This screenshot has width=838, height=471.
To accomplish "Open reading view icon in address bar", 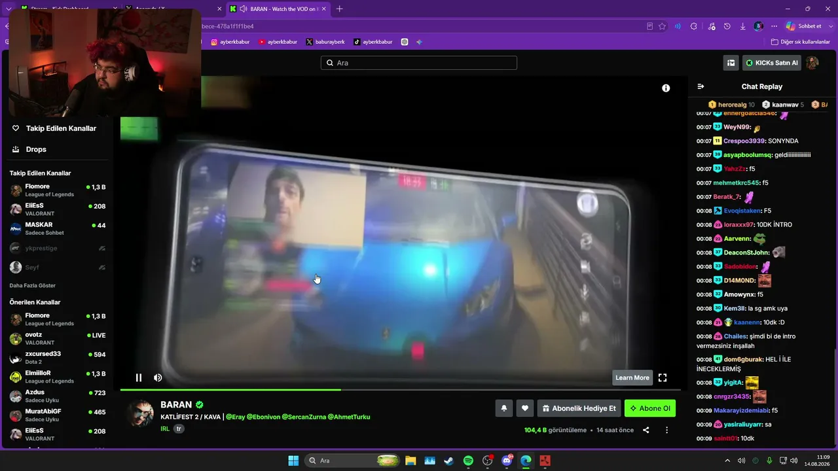I will click(649, 26).
